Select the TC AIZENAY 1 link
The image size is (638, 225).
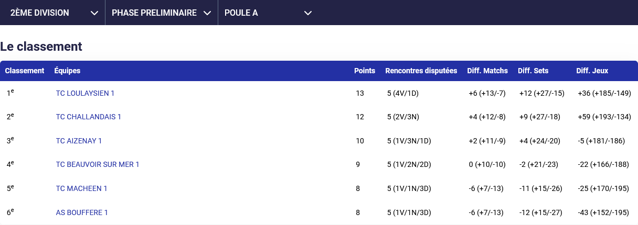79,141
